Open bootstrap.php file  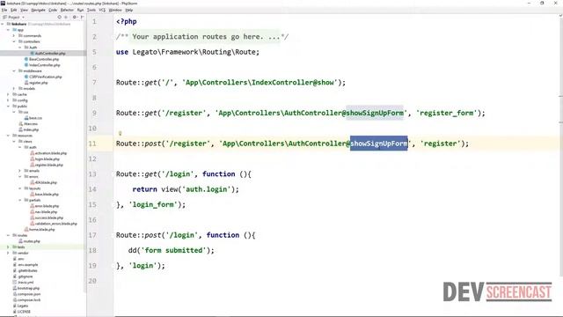tap(26, 288)
